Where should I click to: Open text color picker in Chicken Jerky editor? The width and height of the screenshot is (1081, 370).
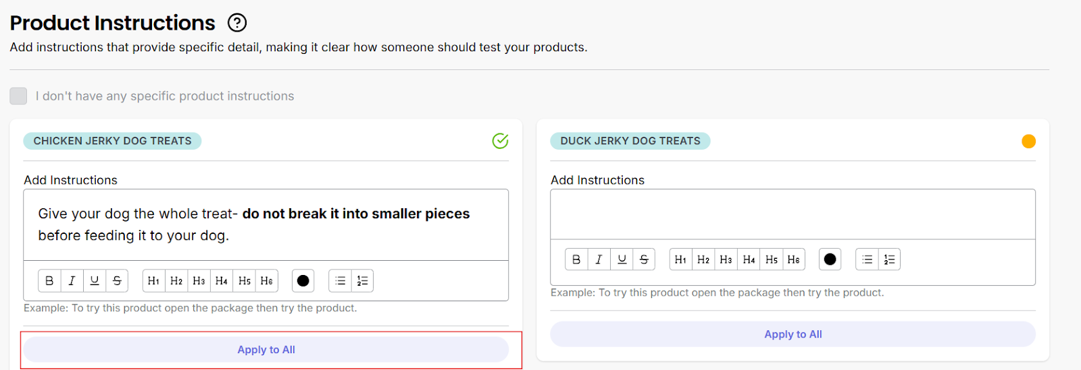tap(303, 281)
